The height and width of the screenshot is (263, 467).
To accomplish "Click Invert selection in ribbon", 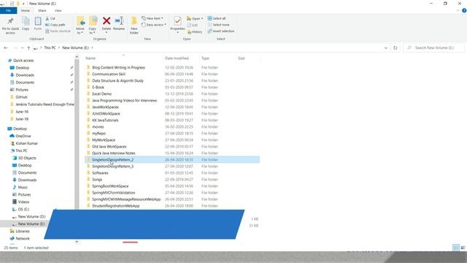I will pos(221,31).
